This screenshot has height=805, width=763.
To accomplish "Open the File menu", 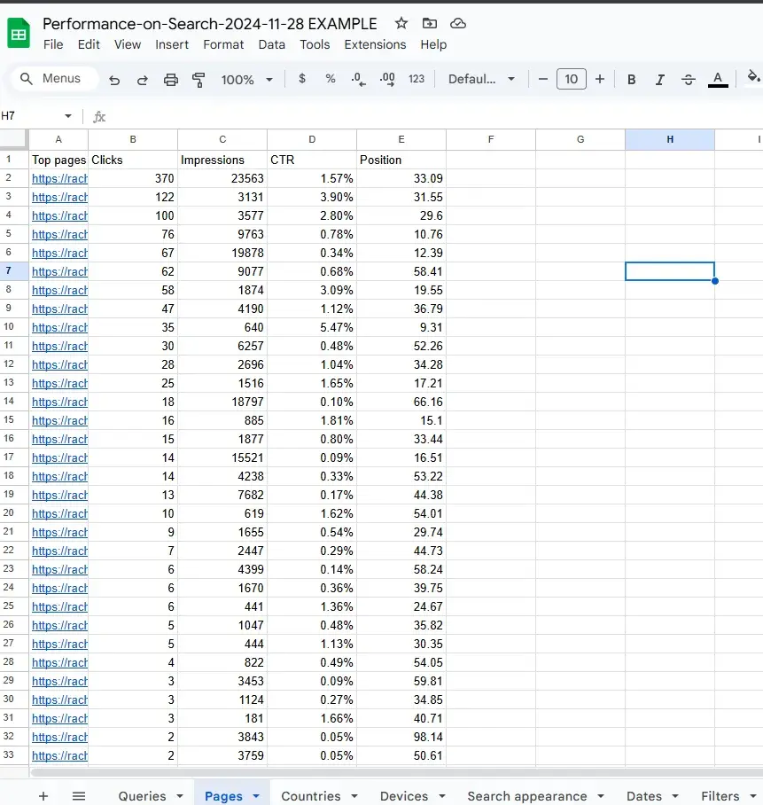I will click(x=53, y=44).
